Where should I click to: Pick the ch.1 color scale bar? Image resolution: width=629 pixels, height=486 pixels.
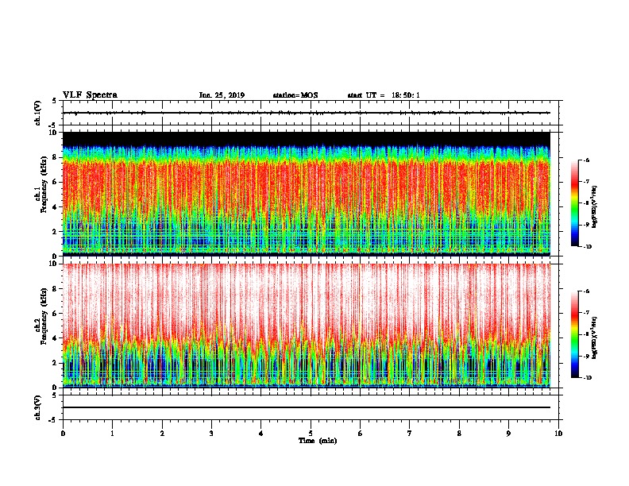point(574,203)
